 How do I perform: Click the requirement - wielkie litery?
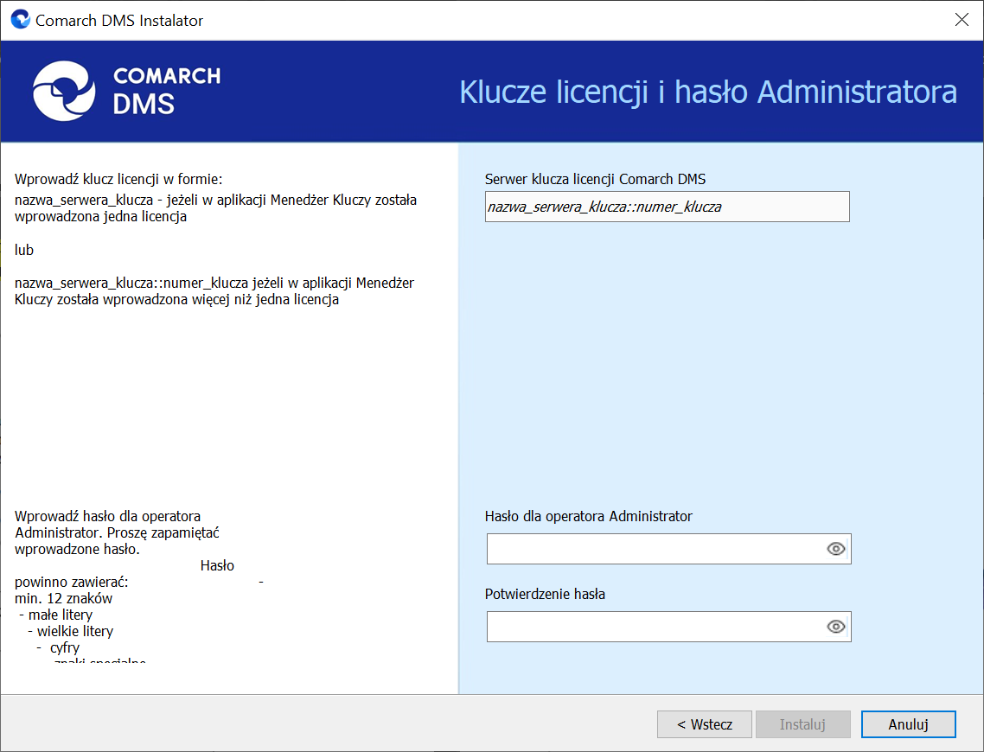click(x=70, y=631)
